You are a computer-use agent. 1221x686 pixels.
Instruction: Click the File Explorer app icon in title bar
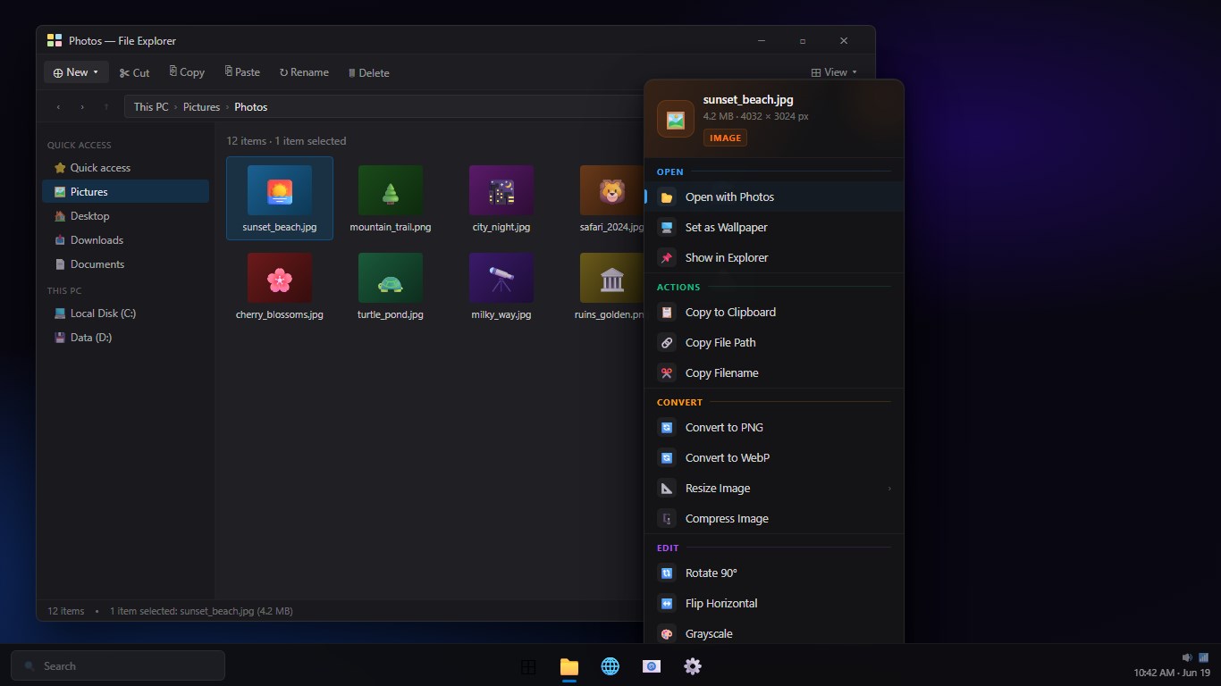point(55,40)
